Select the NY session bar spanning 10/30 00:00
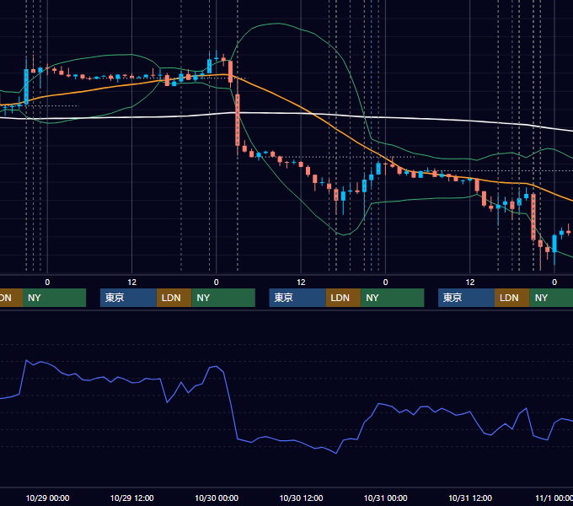The image size is (573, 506). click(x=223, y=298)
